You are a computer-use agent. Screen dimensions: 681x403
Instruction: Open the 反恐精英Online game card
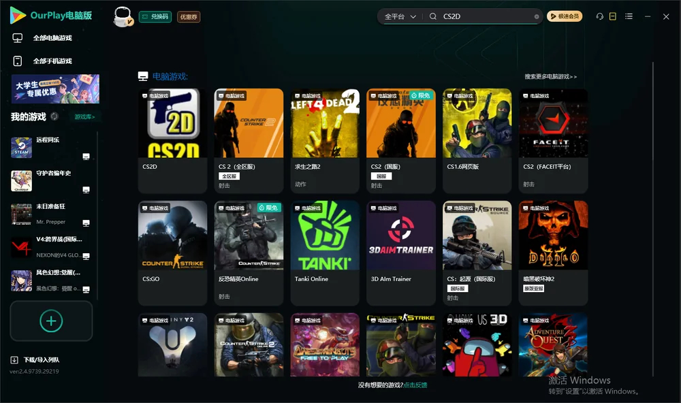pos(249,253)
